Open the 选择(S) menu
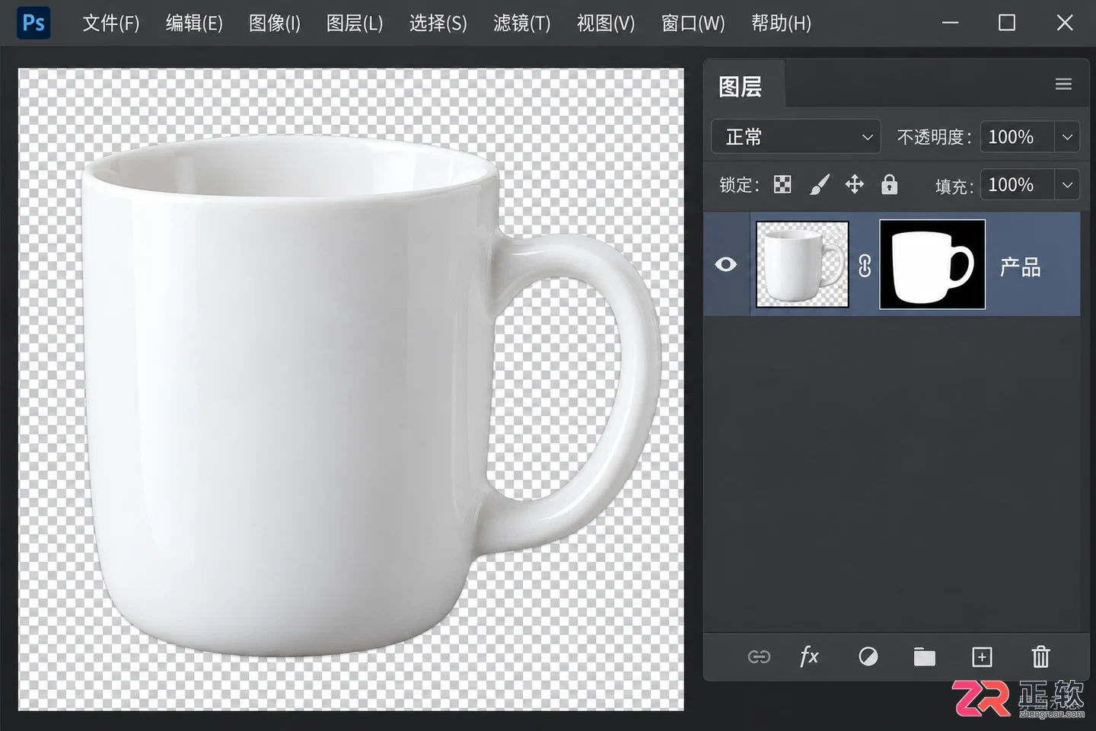The image size is (1096, 731). 438,24
